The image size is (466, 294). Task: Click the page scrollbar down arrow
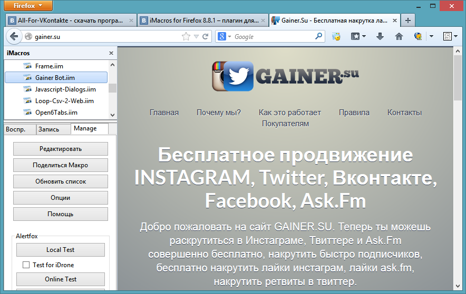pos(458,286)
